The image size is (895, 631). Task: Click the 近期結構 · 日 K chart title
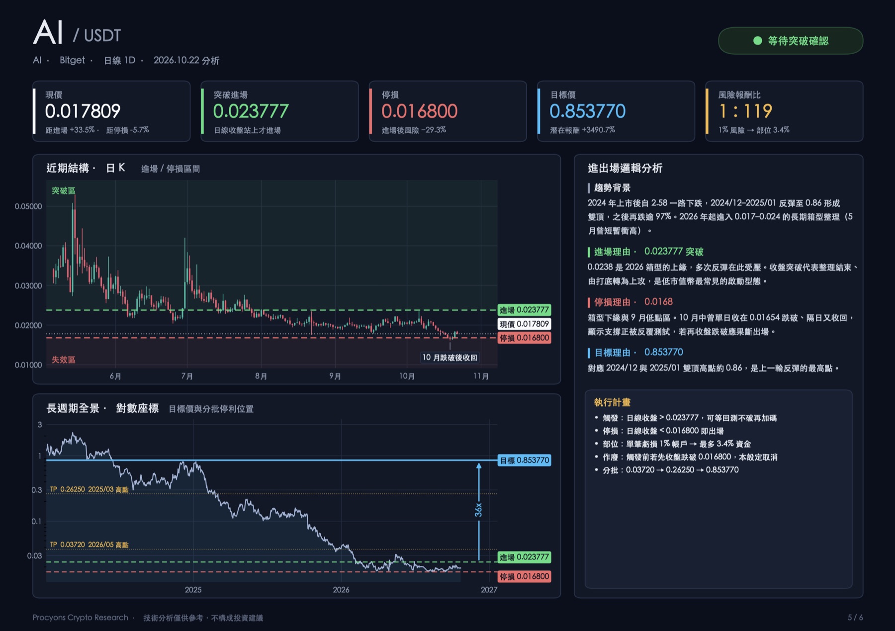(x=86, y=168)
